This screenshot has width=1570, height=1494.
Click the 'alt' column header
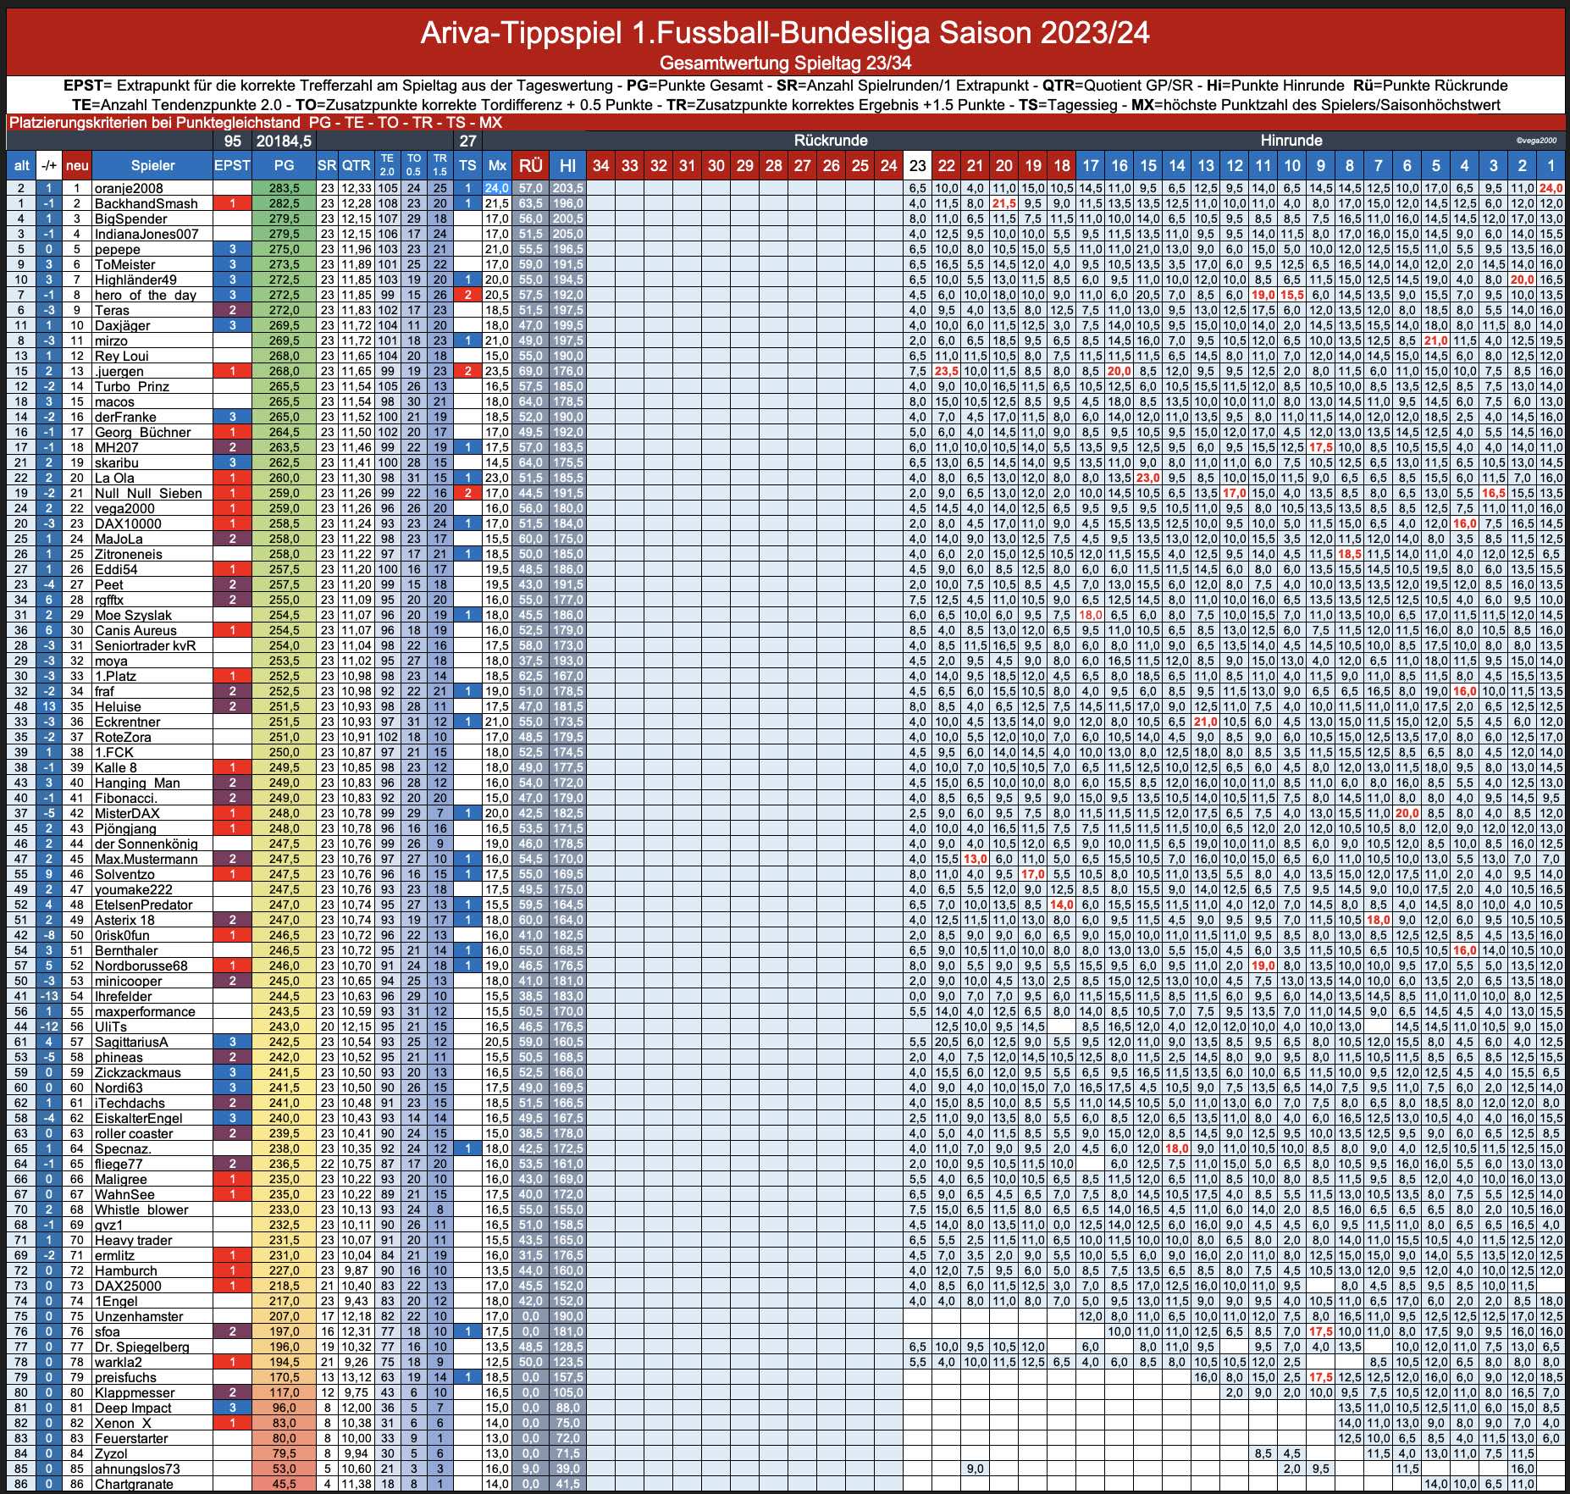[x=22, y=166]
